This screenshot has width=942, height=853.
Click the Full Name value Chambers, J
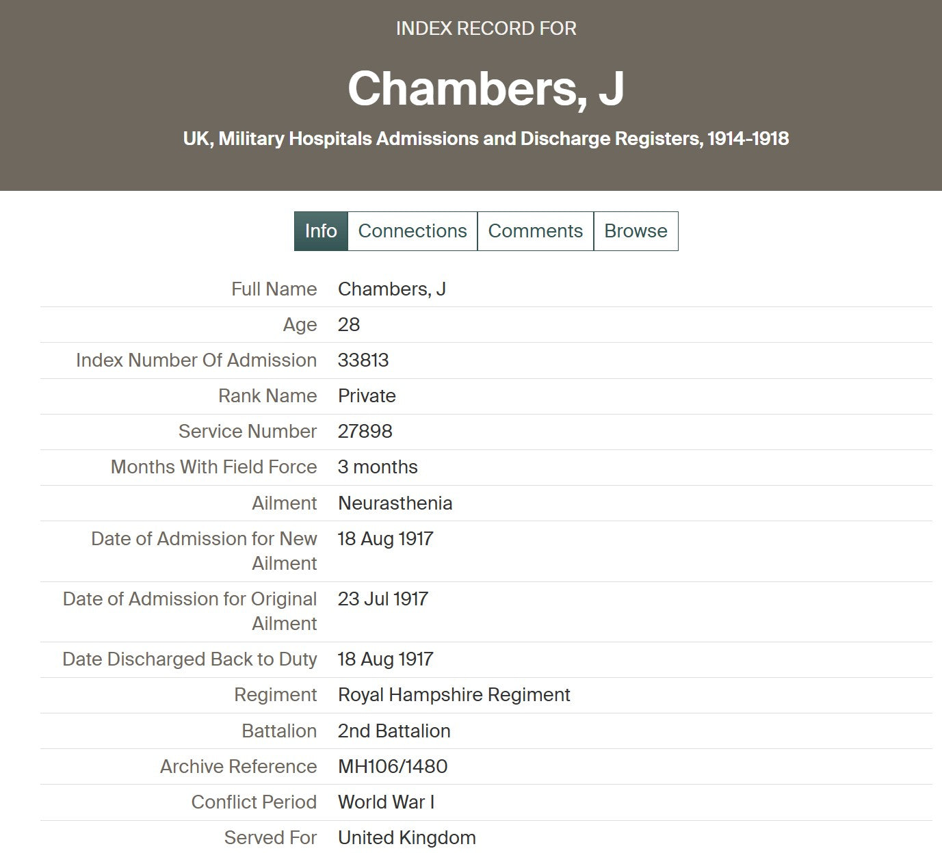point(391,289)
